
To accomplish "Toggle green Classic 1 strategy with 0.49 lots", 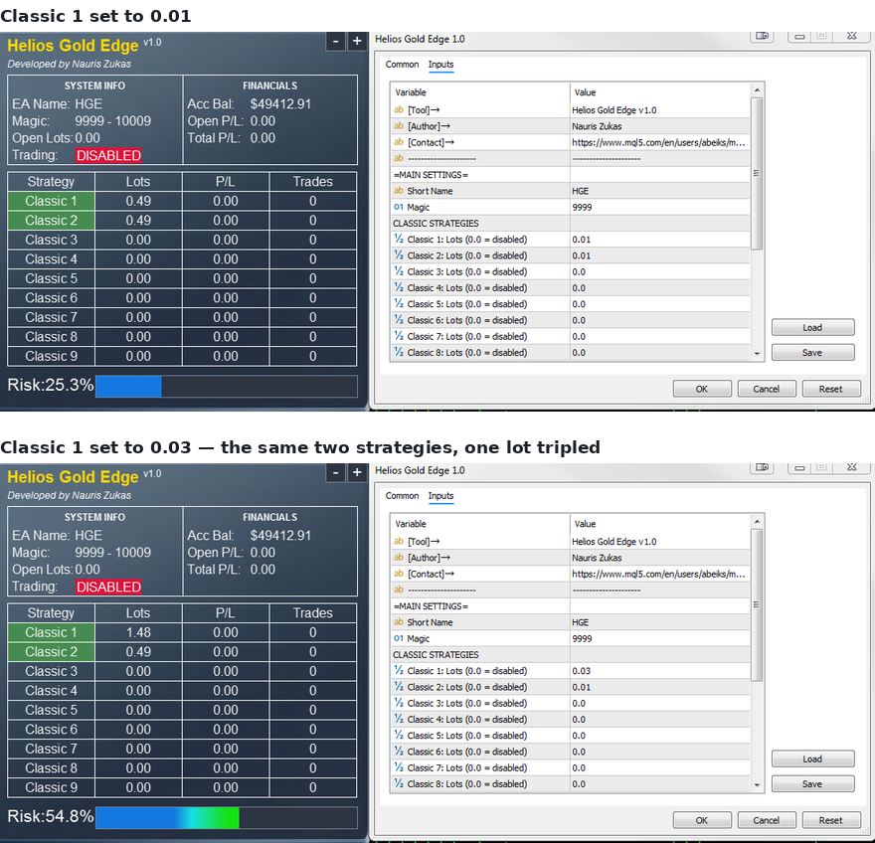I will pos(52,202).
